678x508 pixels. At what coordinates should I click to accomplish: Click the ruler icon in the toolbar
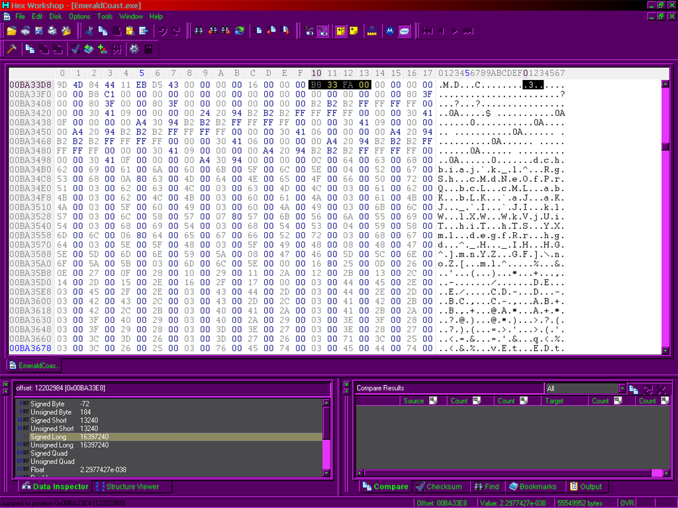[x=372, y=30]
